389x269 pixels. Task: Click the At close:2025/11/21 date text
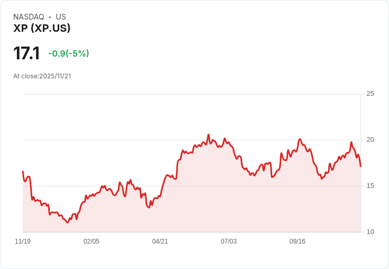[42, 76]
